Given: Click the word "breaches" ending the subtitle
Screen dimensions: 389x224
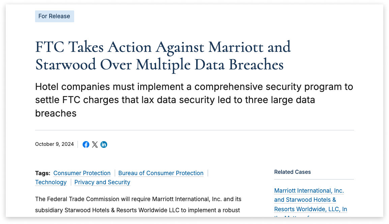Looking at the screenshot, I should point(56,114).
